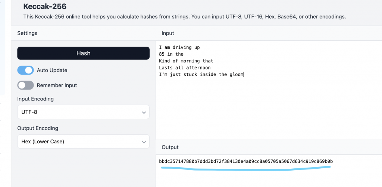Screen dimensions: 382x187
Task: Click the Remember Input label text
Action: click(57, 85)
